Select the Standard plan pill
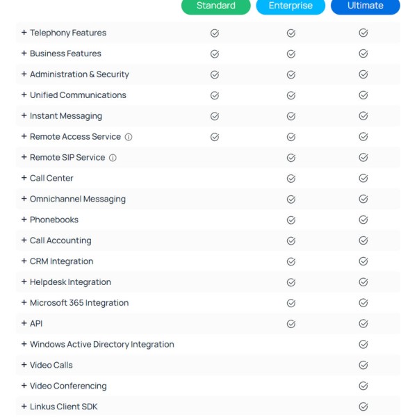 click(216, 6)
